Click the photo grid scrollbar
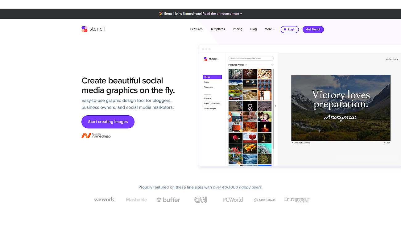 click(273, 109)
